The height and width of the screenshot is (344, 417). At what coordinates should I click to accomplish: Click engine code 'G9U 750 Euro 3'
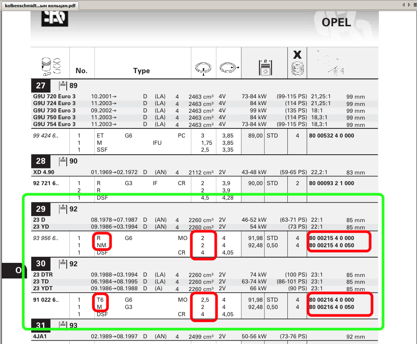(x=54, y=117)
